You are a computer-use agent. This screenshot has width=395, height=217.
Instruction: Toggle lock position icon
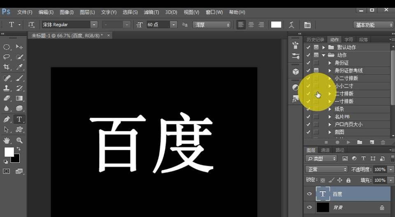click(x=339, y=180)
